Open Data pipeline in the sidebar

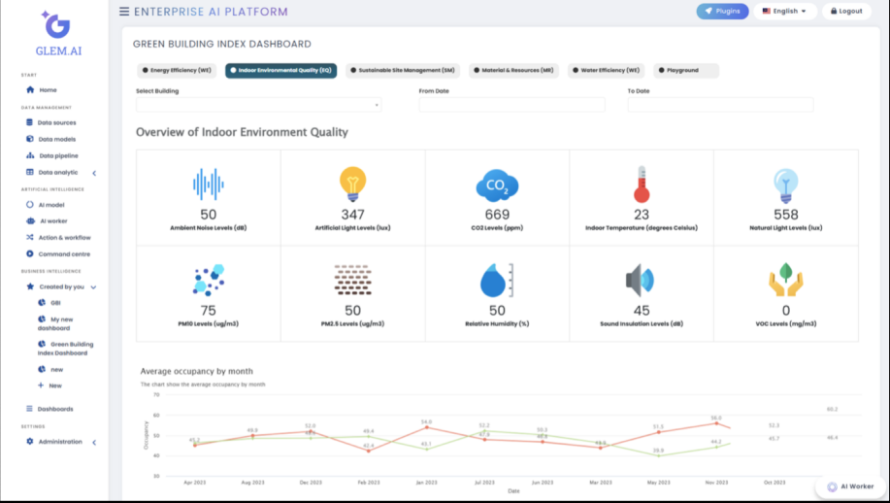coord(58,155)
